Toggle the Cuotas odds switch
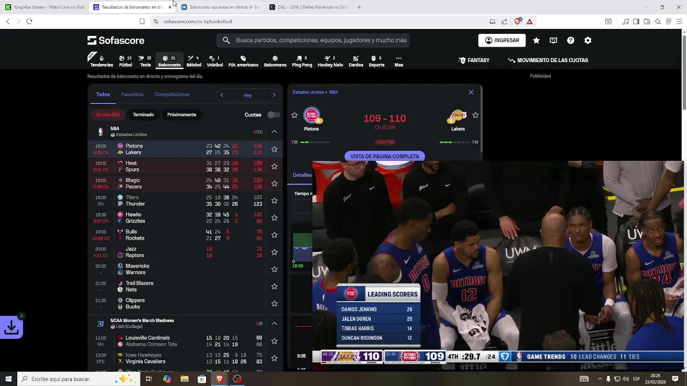The image size is (687, 386). tap(273, 115)
